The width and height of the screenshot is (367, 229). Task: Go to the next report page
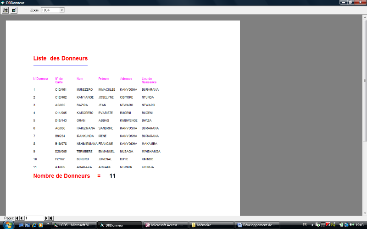click(x=46, y=218)
